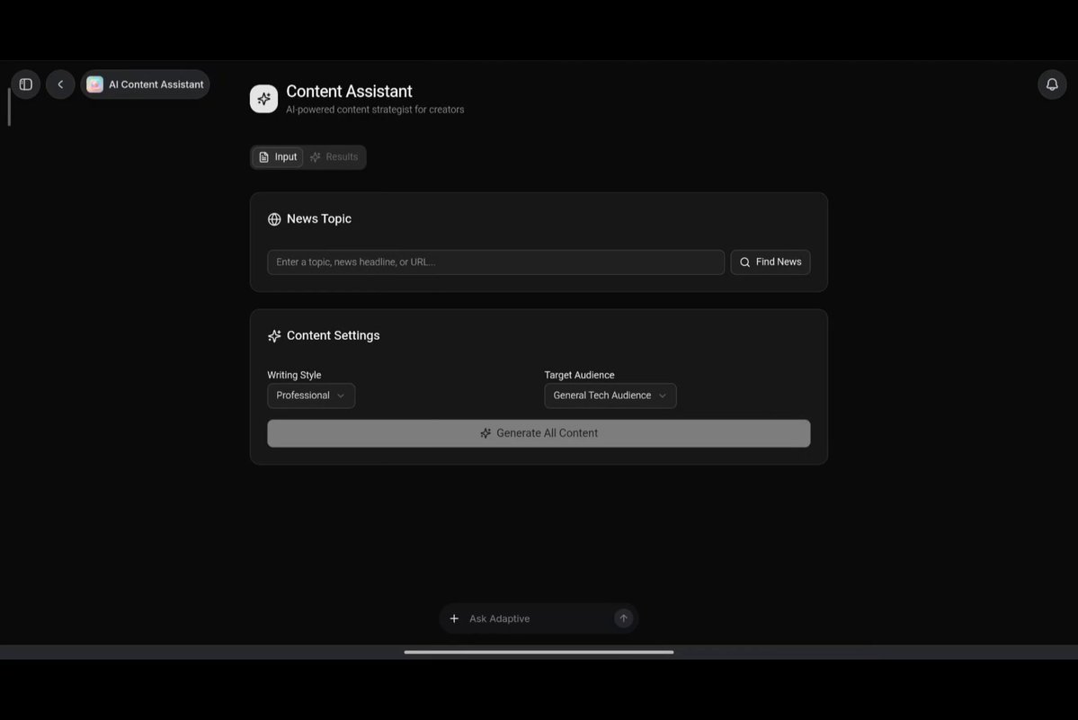Switch to the Results tab
Screen dimensions: 1078x720
tap(334, 157)
